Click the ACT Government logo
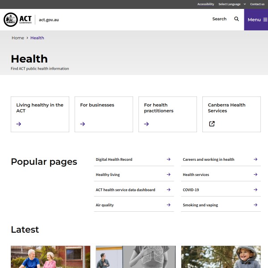Viewport: 268px width, 268px height. point(18,20)
